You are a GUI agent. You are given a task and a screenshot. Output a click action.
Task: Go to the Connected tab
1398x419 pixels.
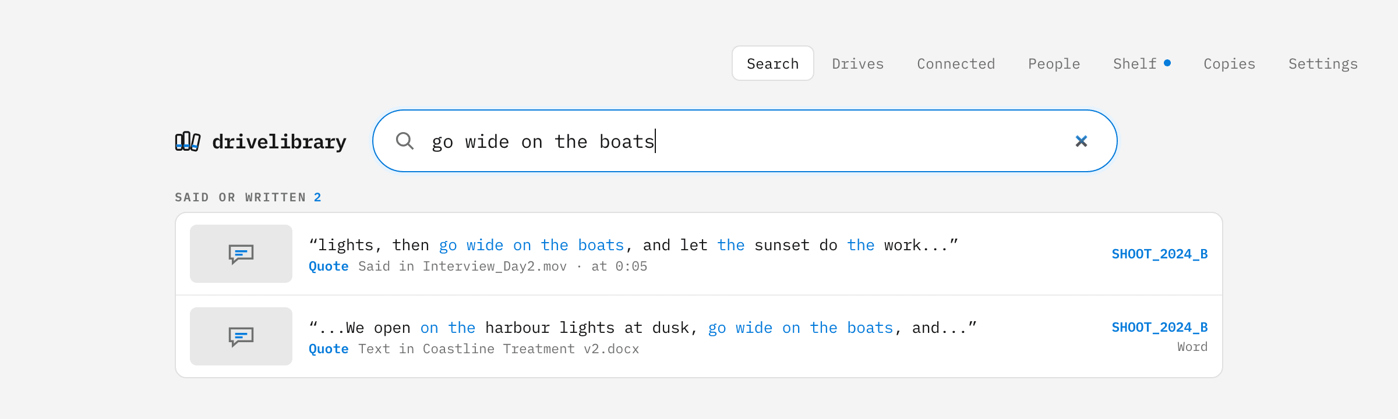(956, 63)
